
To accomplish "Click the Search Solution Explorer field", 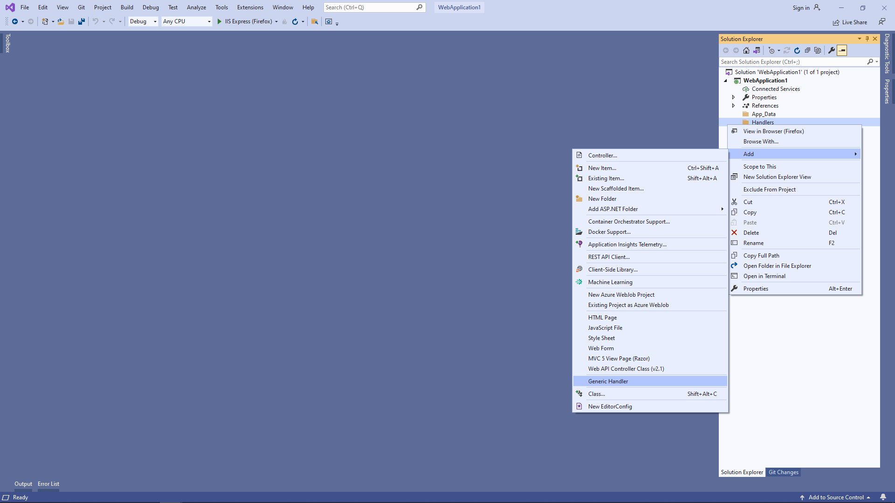I will pyautogui.click(x=792, y=61).
